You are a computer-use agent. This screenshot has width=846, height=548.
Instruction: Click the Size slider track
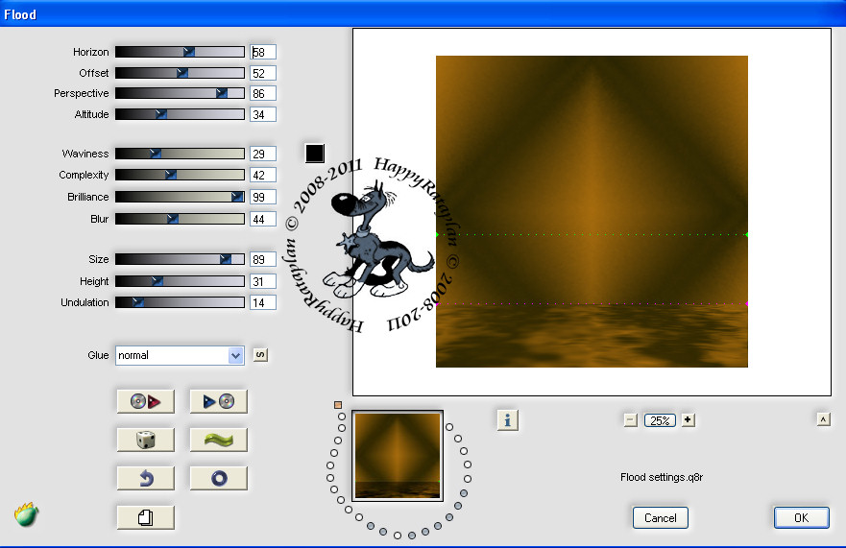(x=180, y=259)
